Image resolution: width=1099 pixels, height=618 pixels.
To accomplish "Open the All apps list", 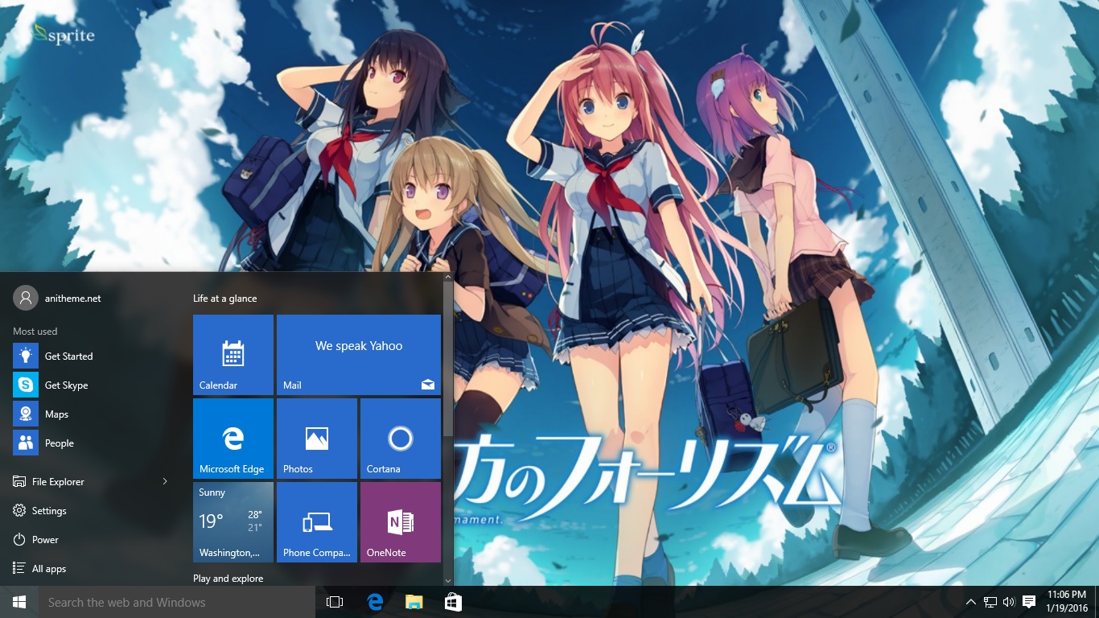I will pyautogui.click(x=48, y=569).
